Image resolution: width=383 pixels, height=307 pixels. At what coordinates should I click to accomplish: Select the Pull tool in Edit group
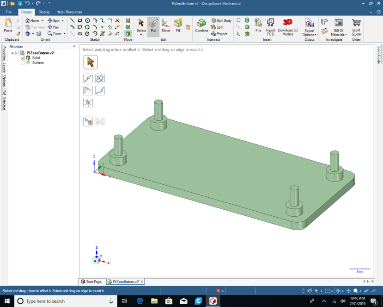coord(153,26)
